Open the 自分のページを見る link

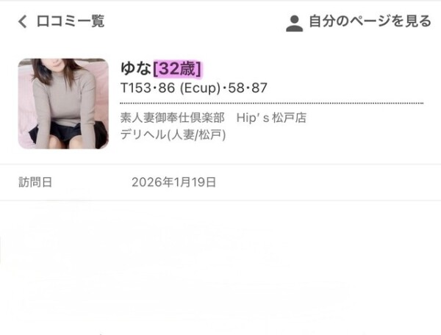(370, 21)
